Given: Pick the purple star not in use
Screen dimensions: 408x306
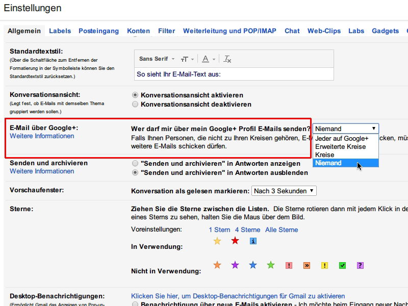Looking at the screenshot, I should point(235,265).
